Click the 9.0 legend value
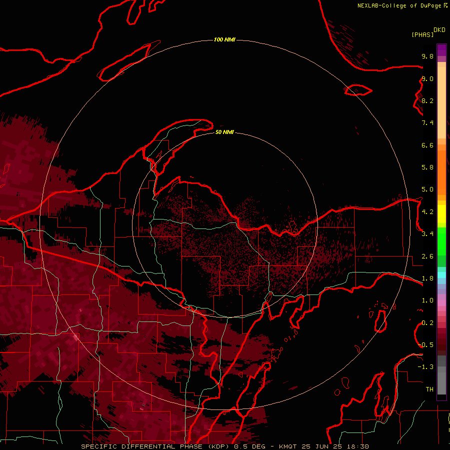Viewport: 450px width, 450px height. tap(427, 78)
